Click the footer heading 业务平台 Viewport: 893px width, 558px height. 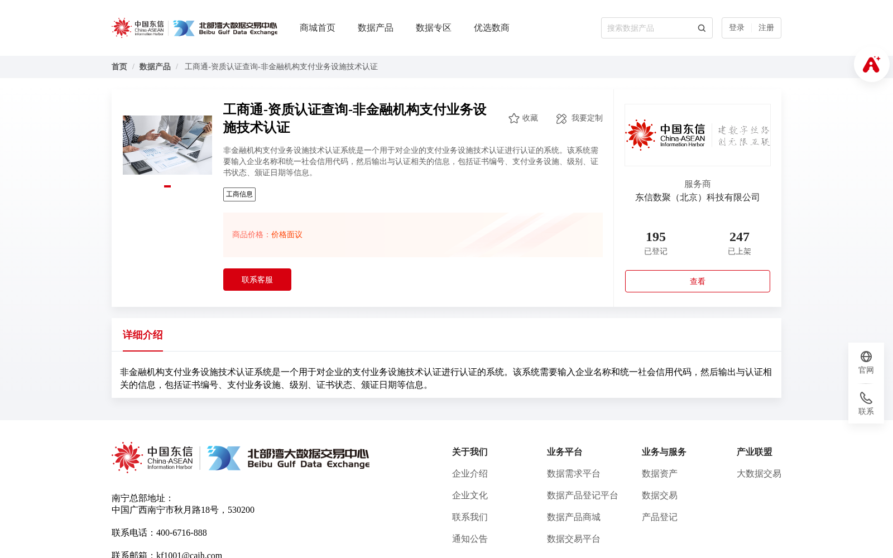coord(565,452)
